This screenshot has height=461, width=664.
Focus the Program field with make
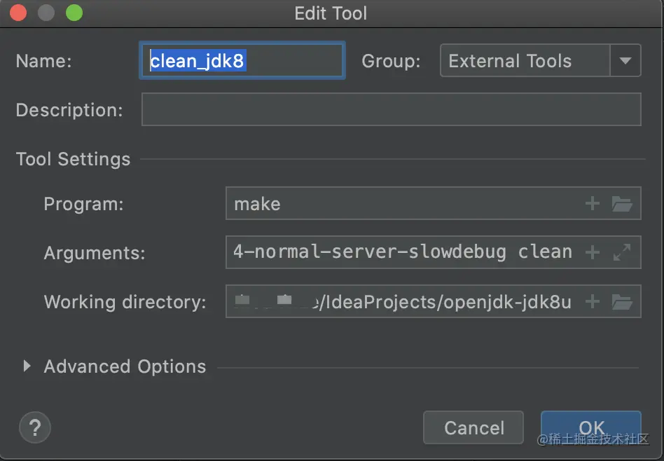[433, 203]
